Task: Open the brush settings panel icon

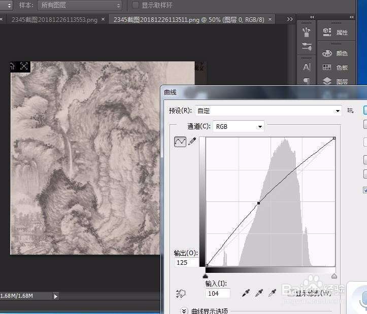Action: 307,46
